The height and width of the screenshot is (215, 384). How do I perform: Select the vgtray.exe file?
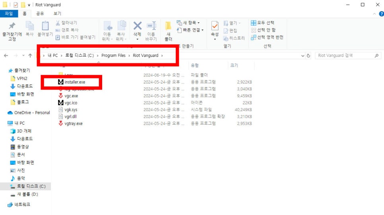point(70,123)
